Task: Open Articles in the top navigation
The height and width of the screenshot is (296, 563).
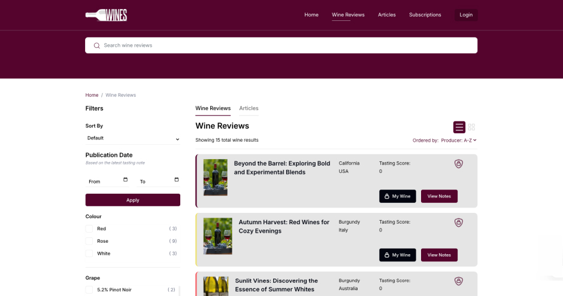Action: coord(387,15)
